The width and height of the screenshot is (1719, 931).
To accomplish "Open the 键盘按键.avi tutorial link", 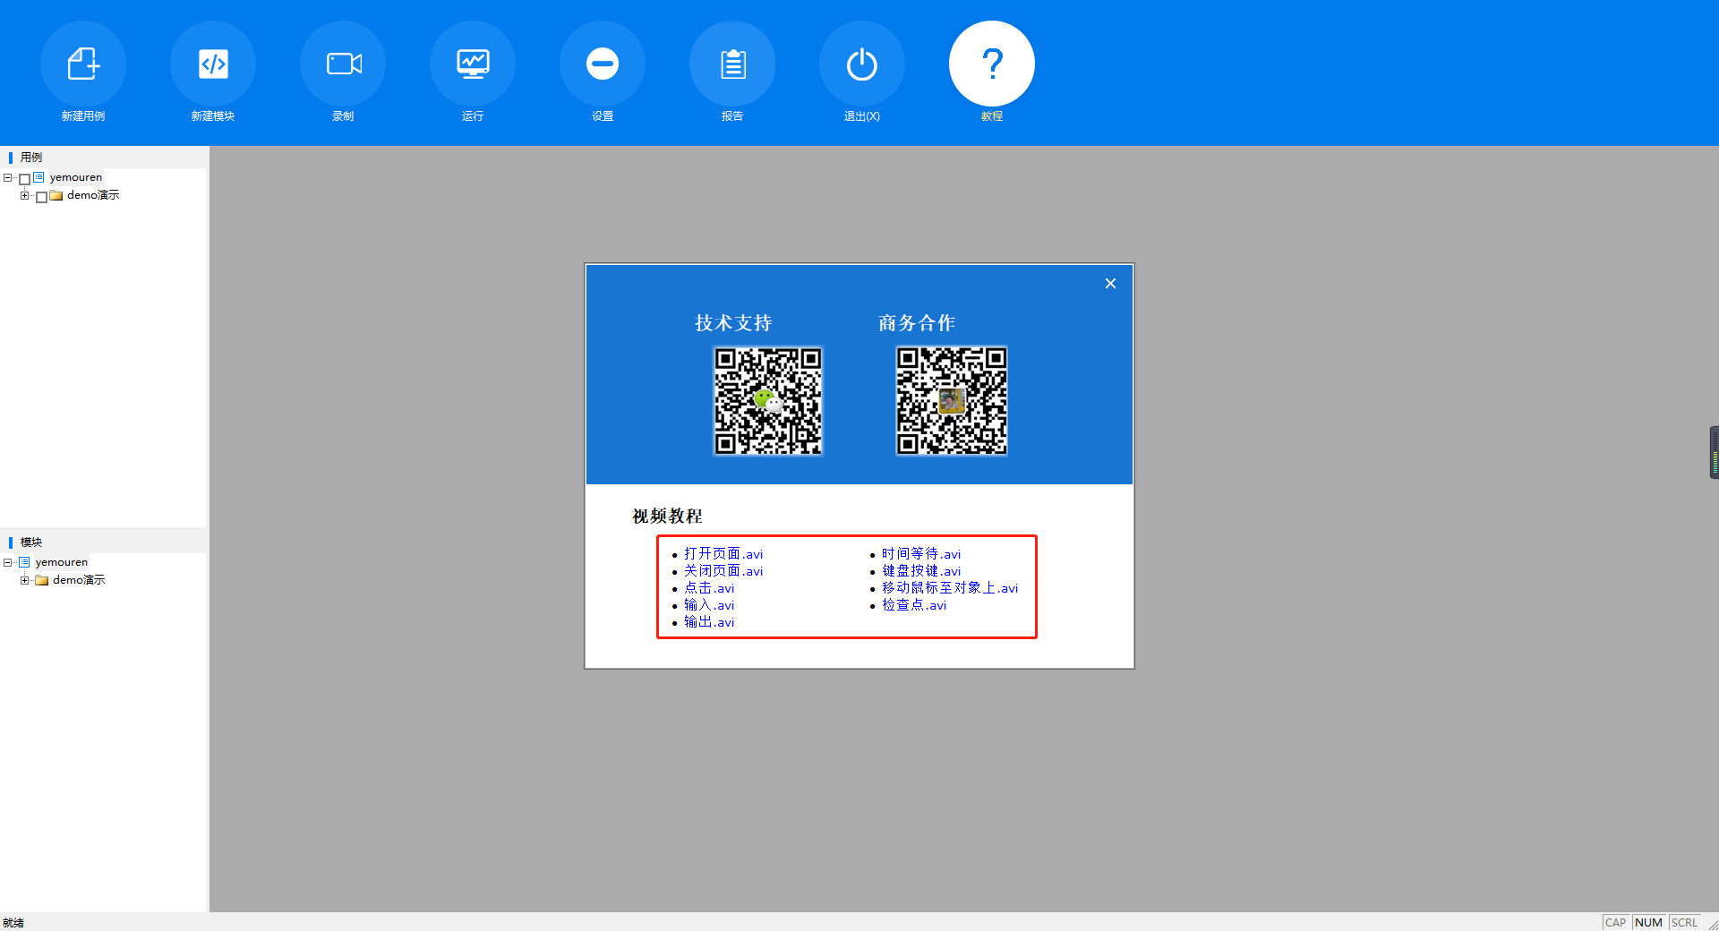I will coord(921,571).
